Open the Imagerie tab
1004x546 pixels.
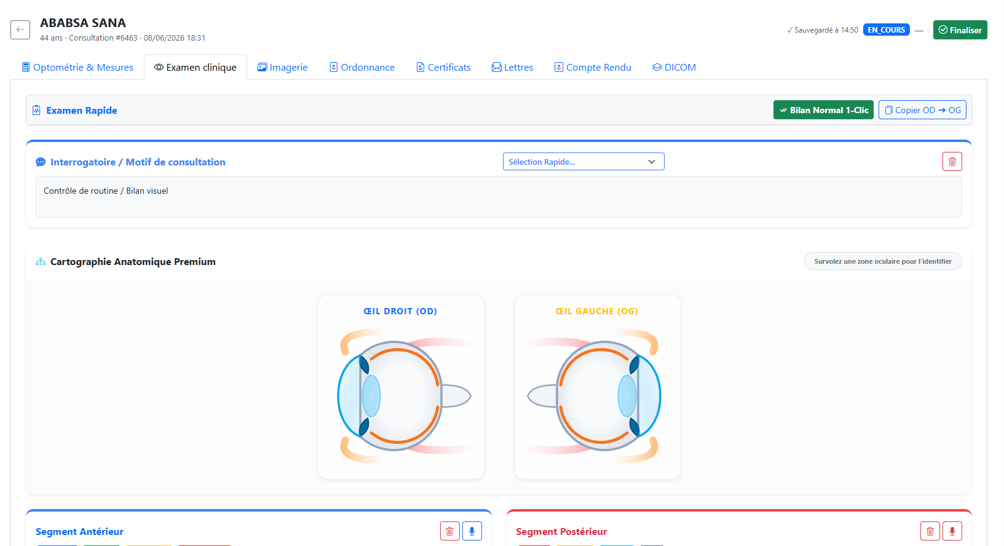pyautogui.click(x=282, y=67)
